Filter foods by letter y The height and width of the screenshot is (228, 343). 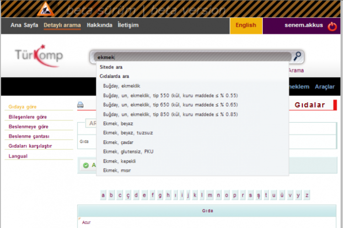(x=298, y=195)
